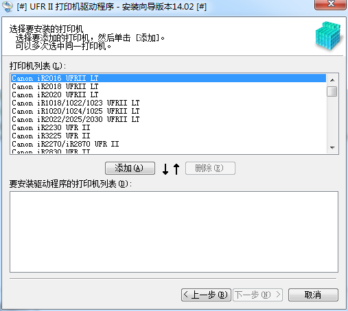Viewport: 348px width, 311px height.
Task: Click the 上一步(B) back button
Action: click(x=206, y=295)
